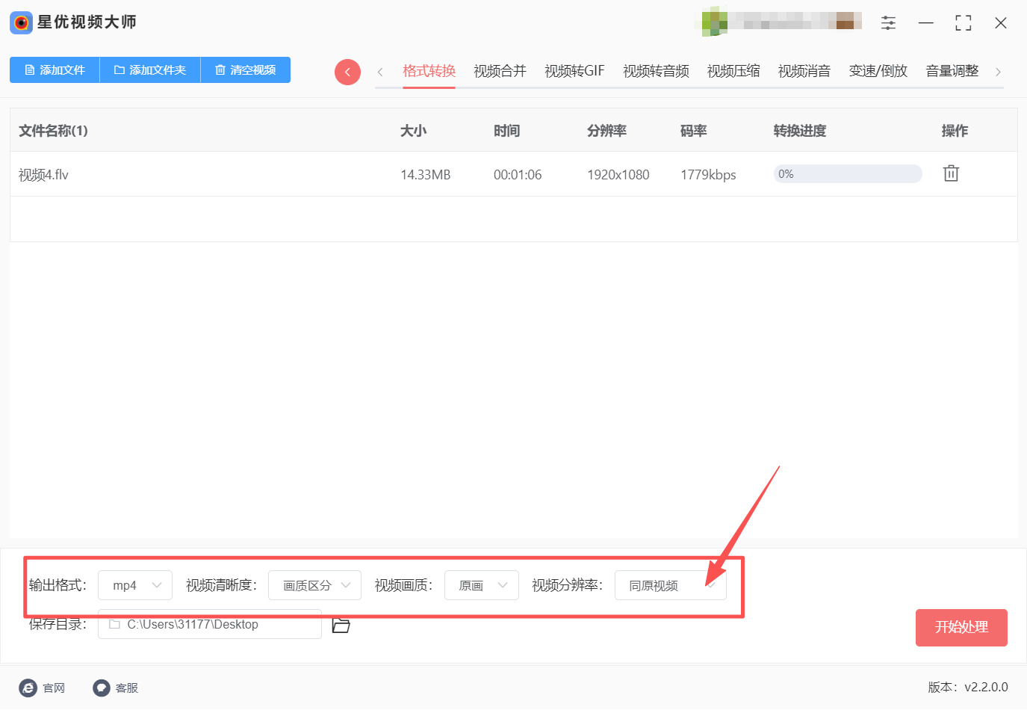
Task: Expand the 输出格式 mp4 dropdown
Action: (135, 585)
